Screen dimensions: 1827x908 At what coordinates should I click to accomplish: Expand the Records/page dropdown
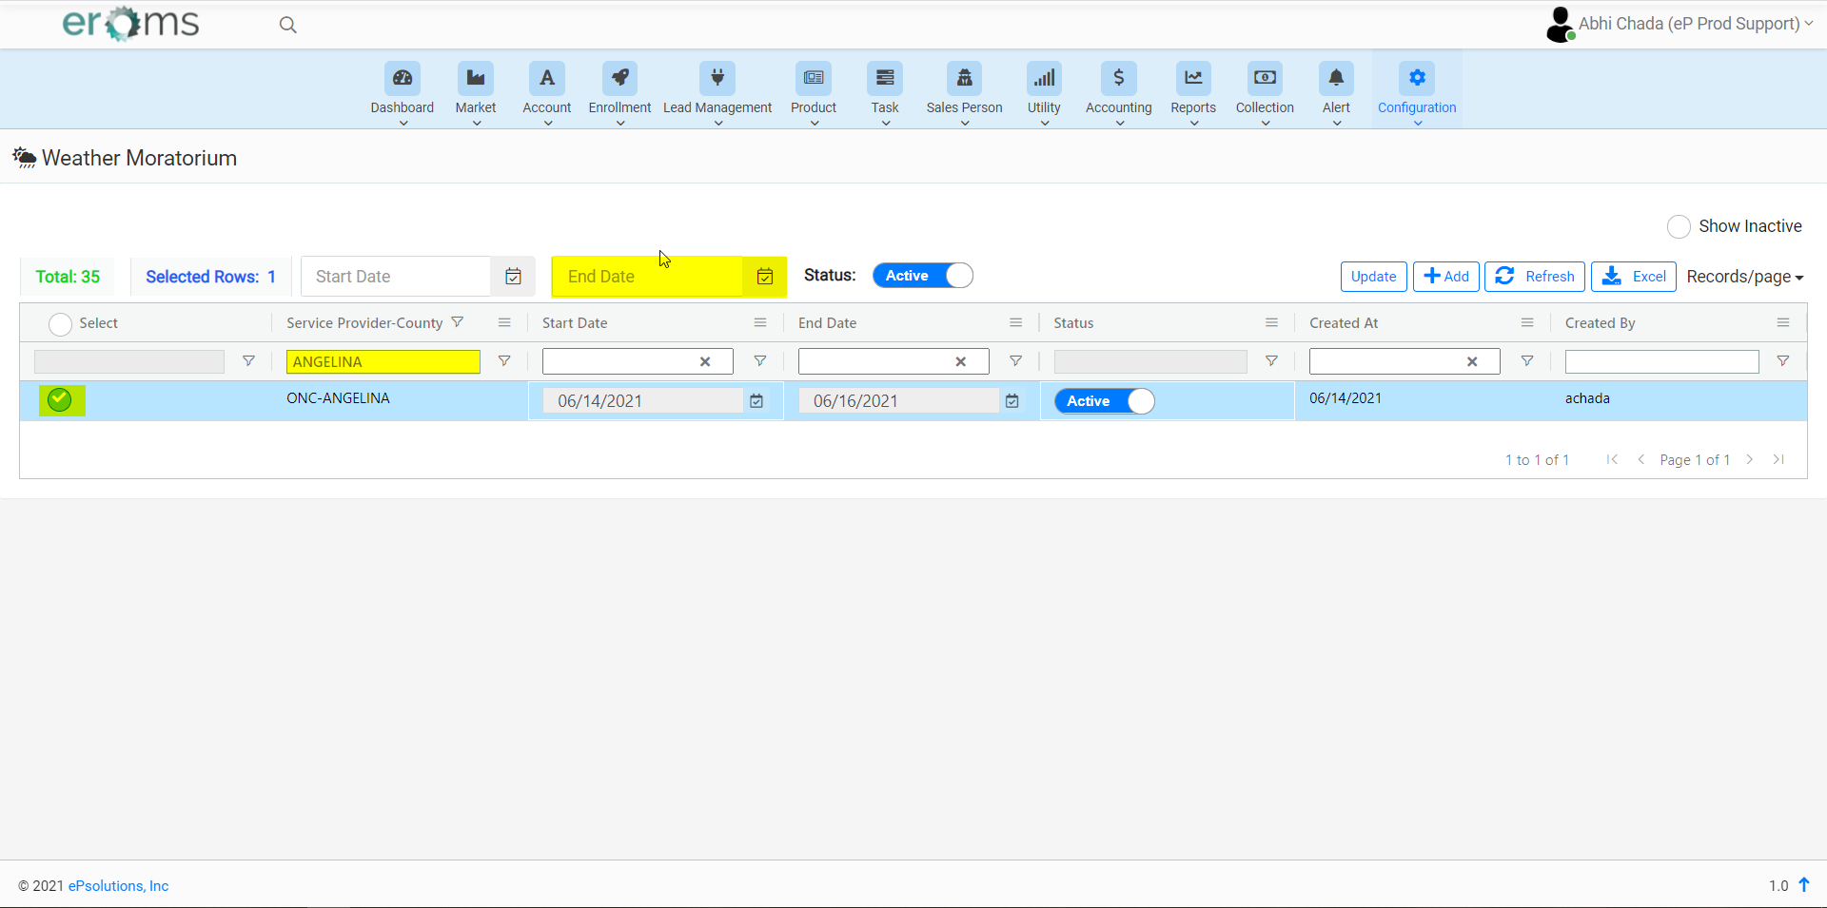[x=1745, y=277]
